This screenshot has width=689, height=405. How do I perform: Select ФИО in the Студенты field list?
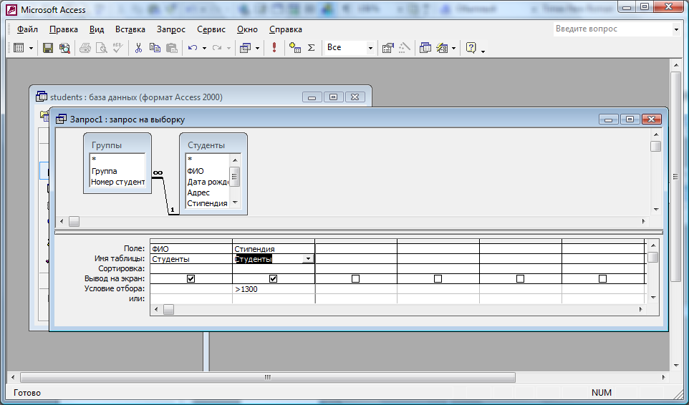196,171
